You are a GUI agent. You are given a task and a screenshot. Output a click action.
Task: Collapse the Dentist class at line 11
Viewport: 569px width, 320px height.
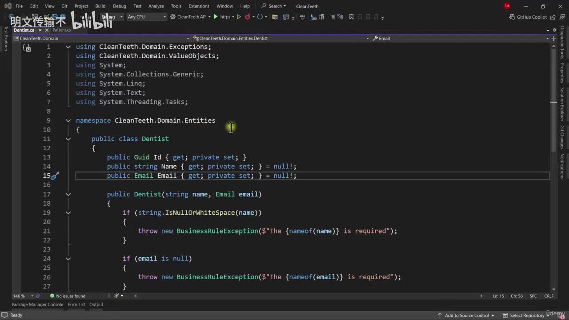click(68, 139)
